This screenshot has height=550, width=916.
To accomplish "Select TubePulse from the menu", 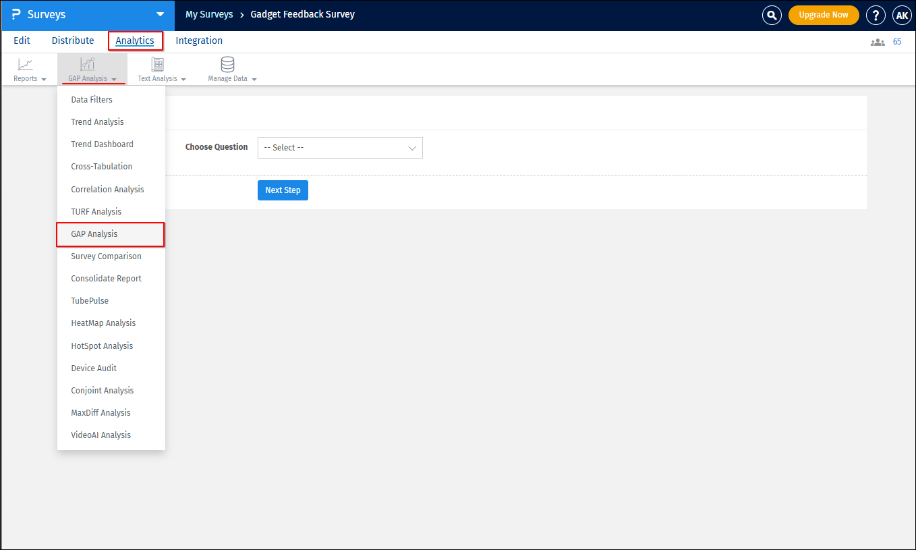I will point(111,301).
